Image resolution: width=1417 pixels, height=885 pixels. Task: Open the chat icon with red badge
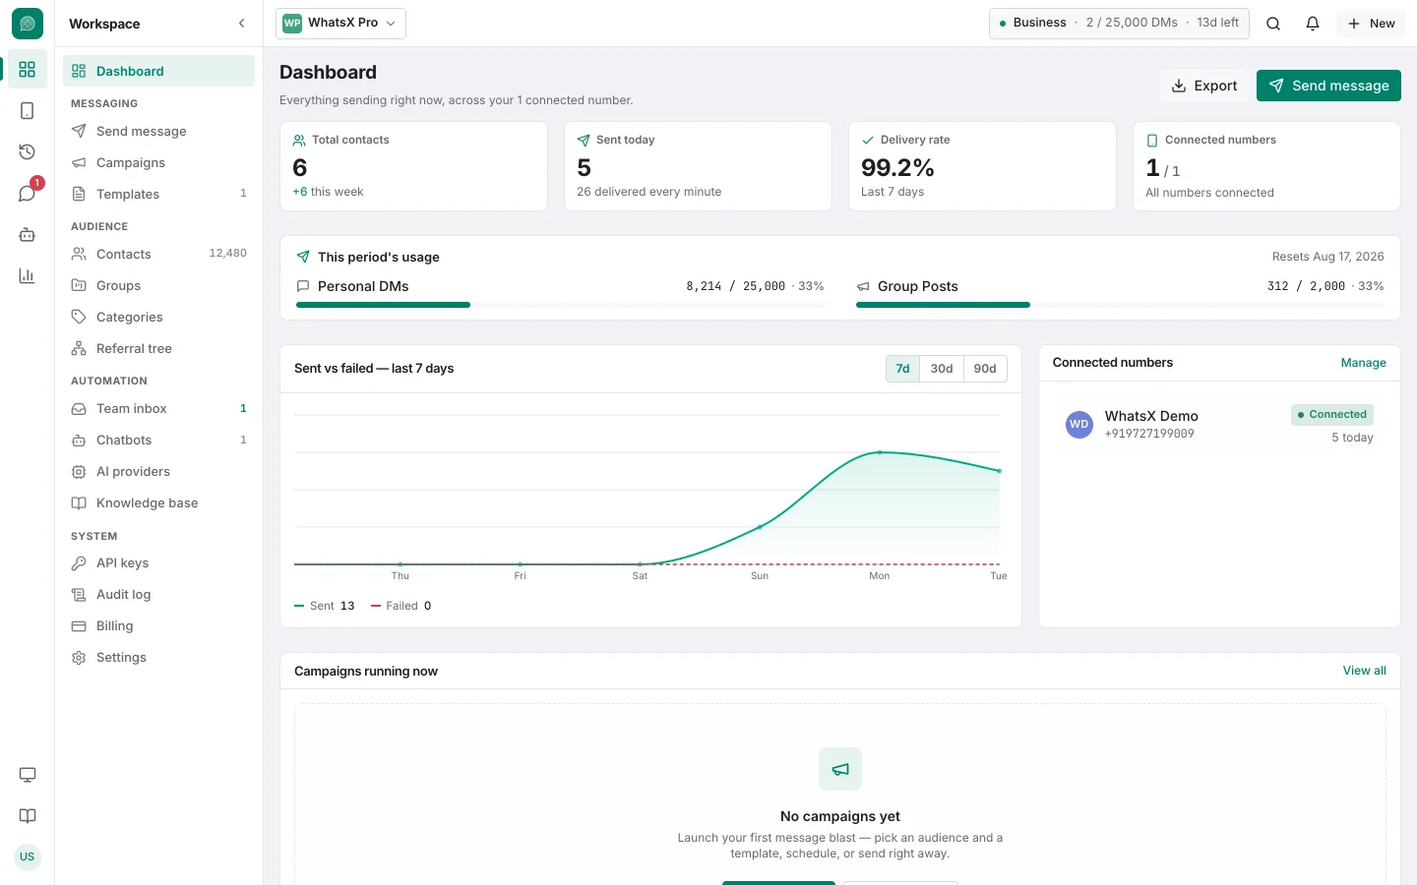[x=27, y=194]
